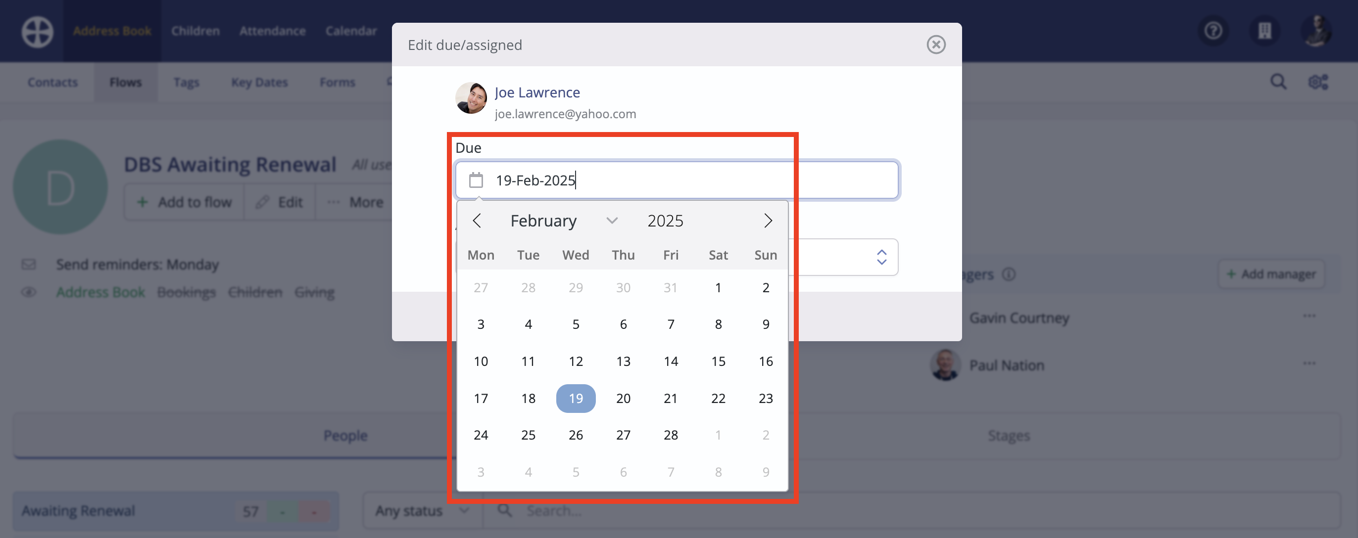Click Paul Nation's avatar

pos(945,364)
